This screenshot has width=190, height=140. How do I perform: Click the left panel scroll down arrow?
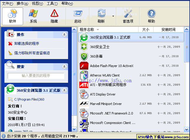(74, 129)
